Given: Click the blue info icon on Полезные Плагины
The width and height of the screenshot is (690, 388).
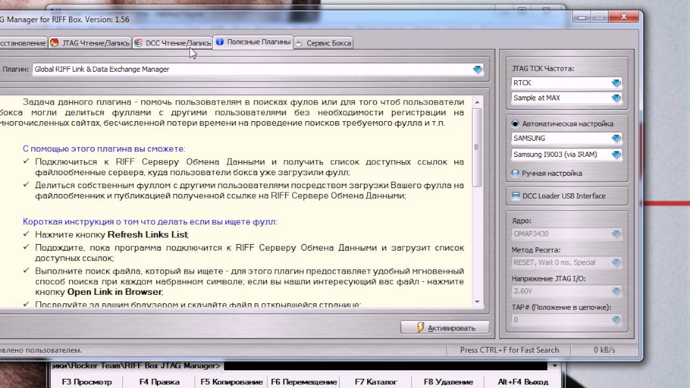Looking at the screenshot, I should [x=219, y=42].
